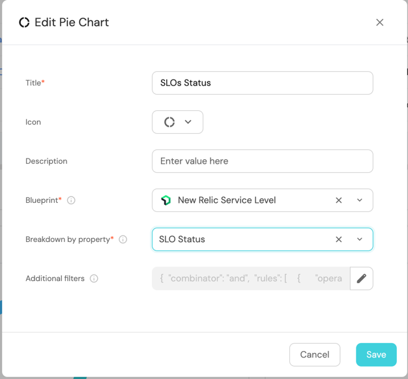Click the New Relic Service Level text
408x379 pixels.
coord(227,200)
